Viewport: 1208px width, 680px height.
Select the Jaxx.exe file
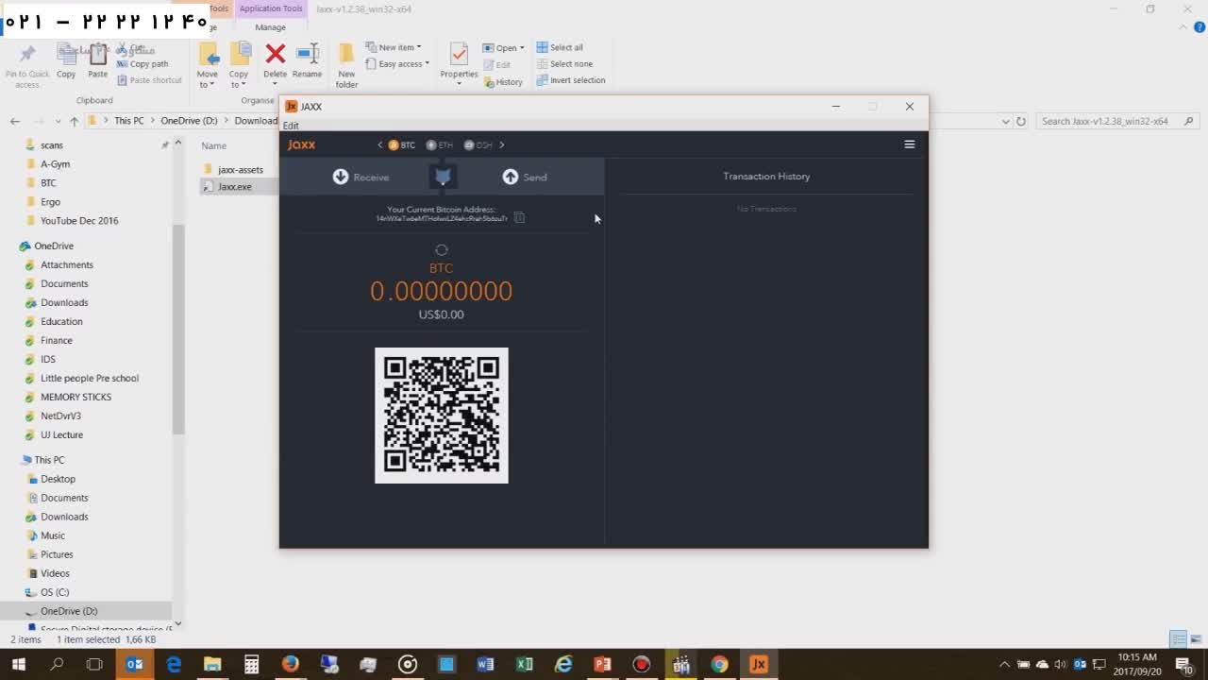point(234,187)
